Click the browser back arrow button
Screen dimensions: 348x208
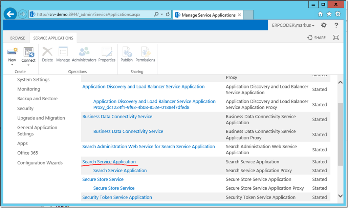pos(11,15)
